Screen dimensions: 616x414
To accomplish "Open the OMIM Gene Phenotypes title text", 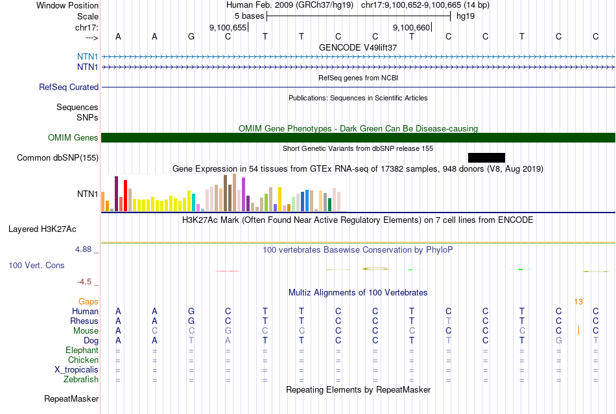I will [358, 128].
